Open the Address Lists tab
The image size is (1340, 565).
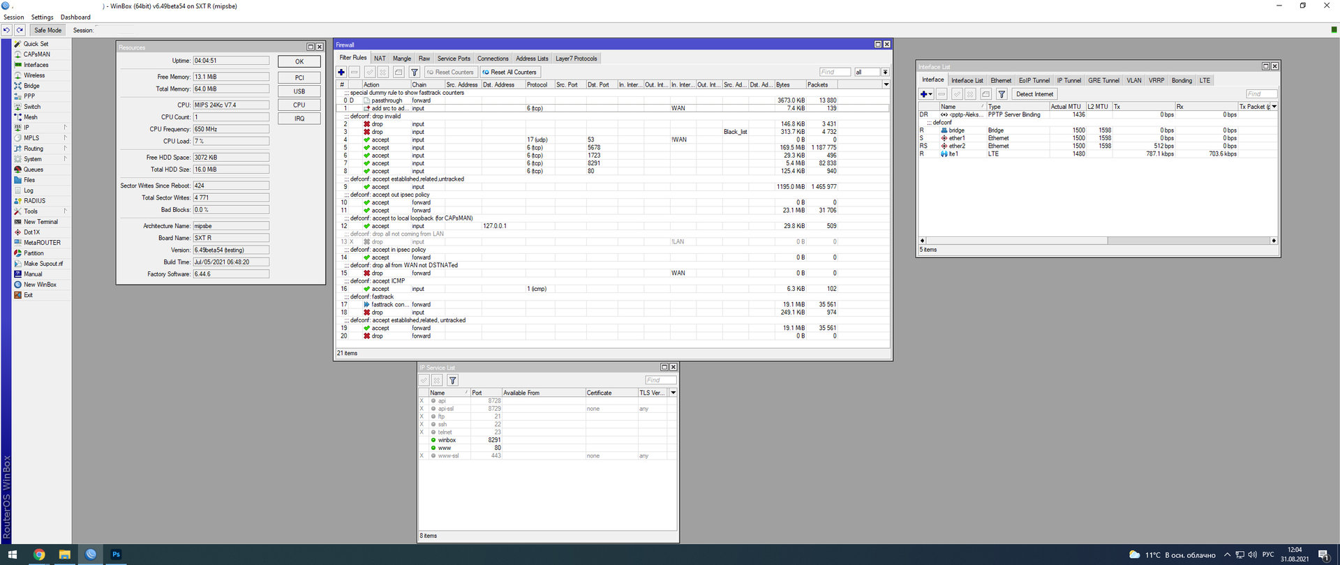[532, 59]
